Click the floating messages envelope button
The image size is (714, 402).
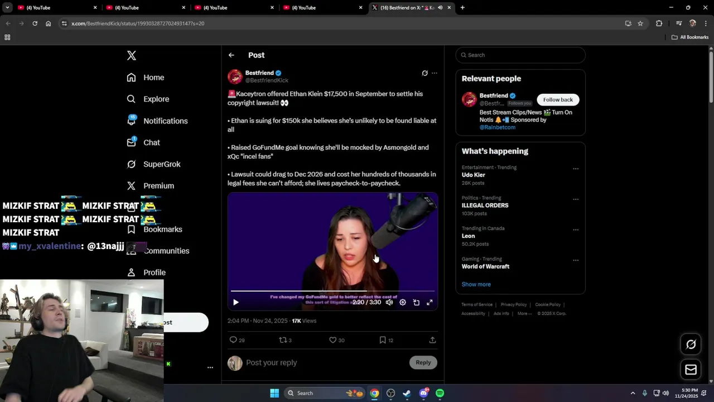click(x=691, y=370)
